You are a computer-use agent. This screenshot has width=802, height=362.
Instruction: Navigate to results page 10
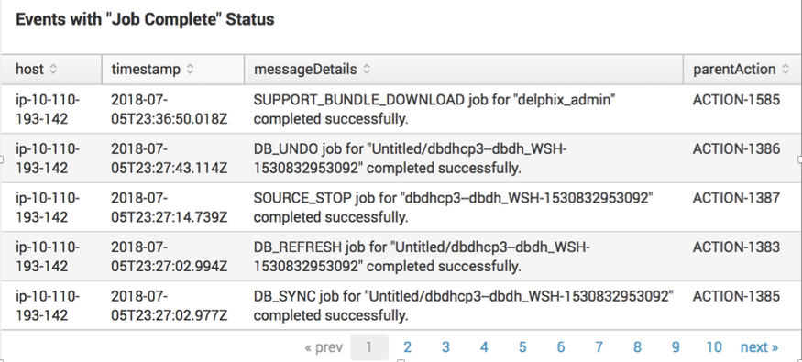[713, 347]
